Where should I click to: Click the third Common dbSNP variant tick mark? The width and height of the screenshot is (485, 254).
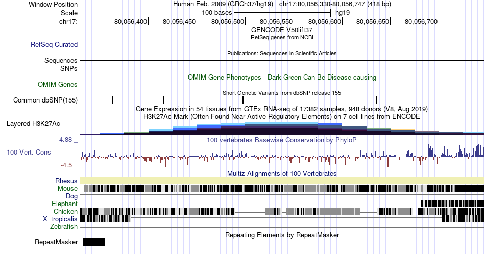[243, 100]
